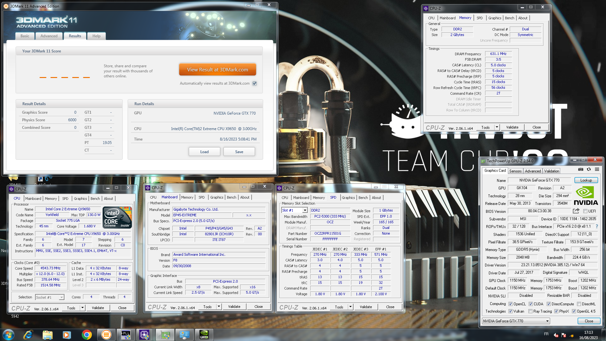Switch to the orange 3DMark taskbar icon
Image resolution: width=606 pixels, height=341 pixels.
point(106,335)
